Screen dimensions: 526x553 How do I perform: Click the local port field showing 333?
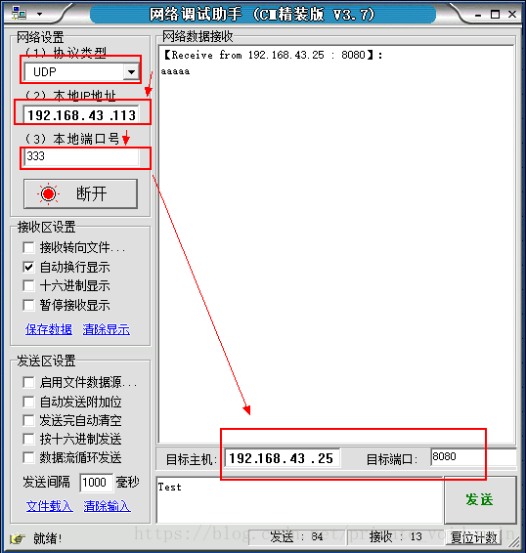(x=81, y=157)
